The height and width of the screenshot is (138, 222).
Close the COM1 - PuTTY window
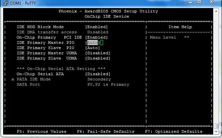[x=212, y=2]
